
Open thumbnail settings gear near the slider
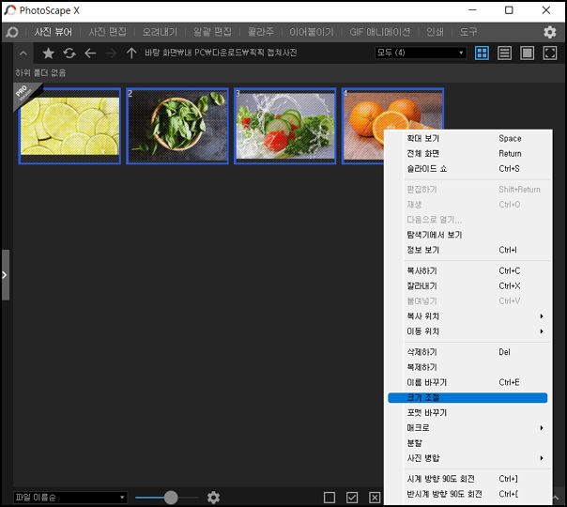click(213, 498)
